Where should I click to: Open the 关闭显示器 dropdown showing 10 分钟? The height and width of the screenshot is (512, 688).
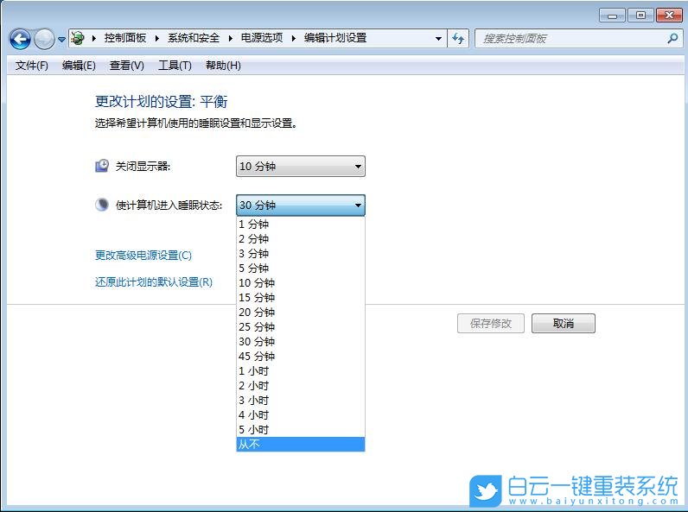pyautogui.click(x=301, y=166)
